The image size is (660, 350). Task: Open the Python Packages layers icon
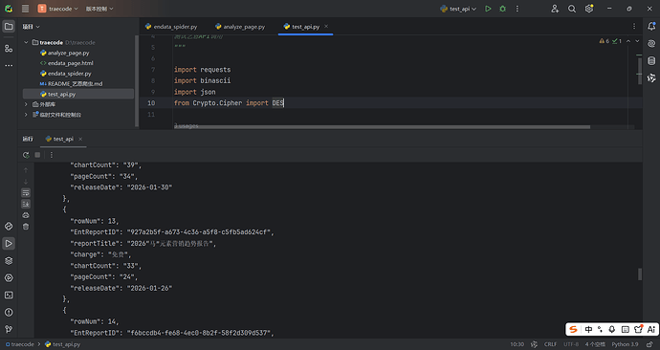[9, 261]
